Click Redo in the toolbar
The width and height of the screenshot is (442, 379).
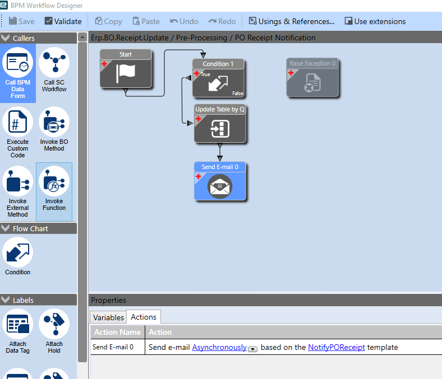pos(222,21)
